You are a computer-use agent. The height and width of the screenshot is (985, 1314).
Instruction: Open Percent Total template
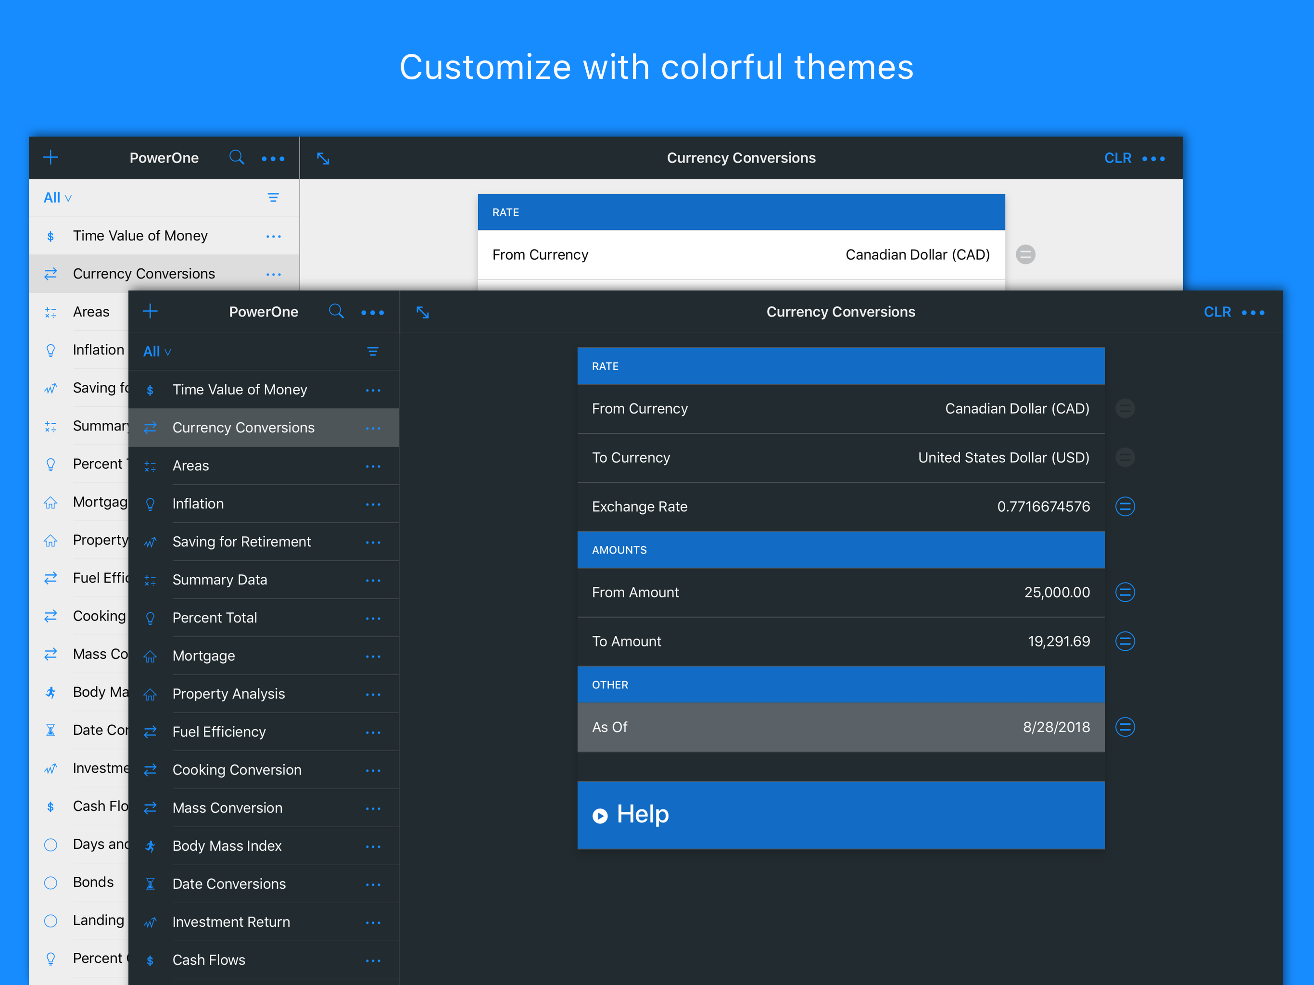pyautogui.click(x=263, y=618)
